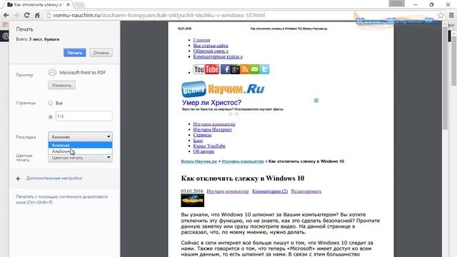Reload the page with the refresh icon

[27, 15]
